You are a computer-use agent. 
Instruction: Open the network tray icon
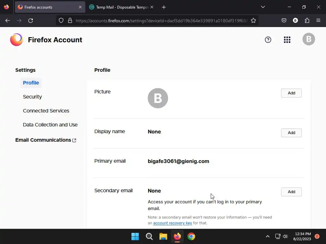pyautogui.click(x=278, y=236)
